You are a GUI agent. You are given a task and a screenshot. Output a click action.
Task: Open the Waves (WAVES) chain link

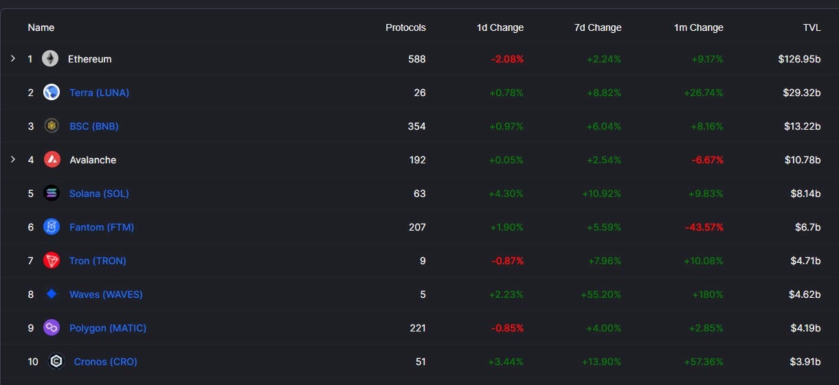(106, 294)
